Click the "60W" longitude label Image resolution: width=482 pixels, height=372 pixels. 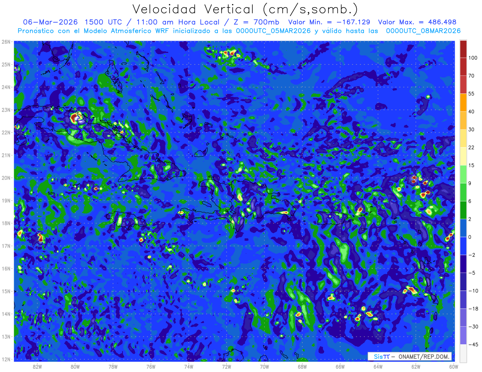[x=453, y=366]
